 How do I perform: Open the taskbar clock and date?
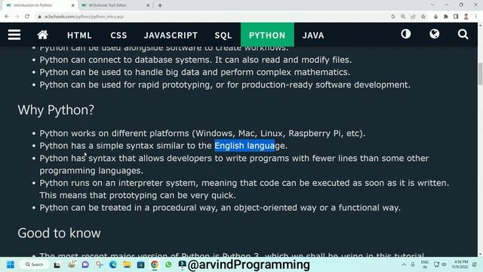point(460,264)
